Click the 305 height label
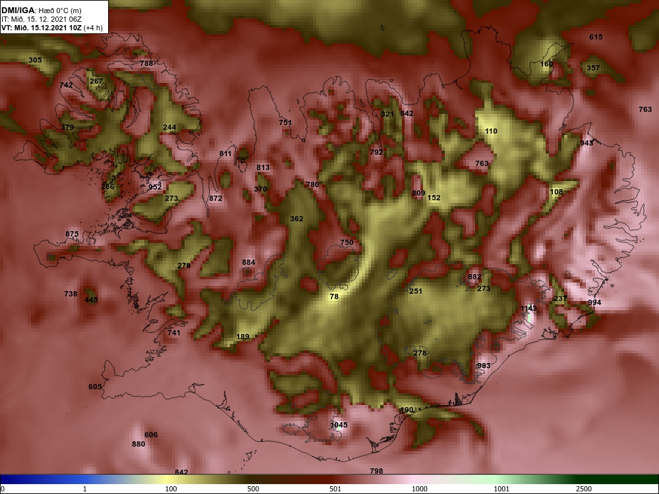 point(35,60)
